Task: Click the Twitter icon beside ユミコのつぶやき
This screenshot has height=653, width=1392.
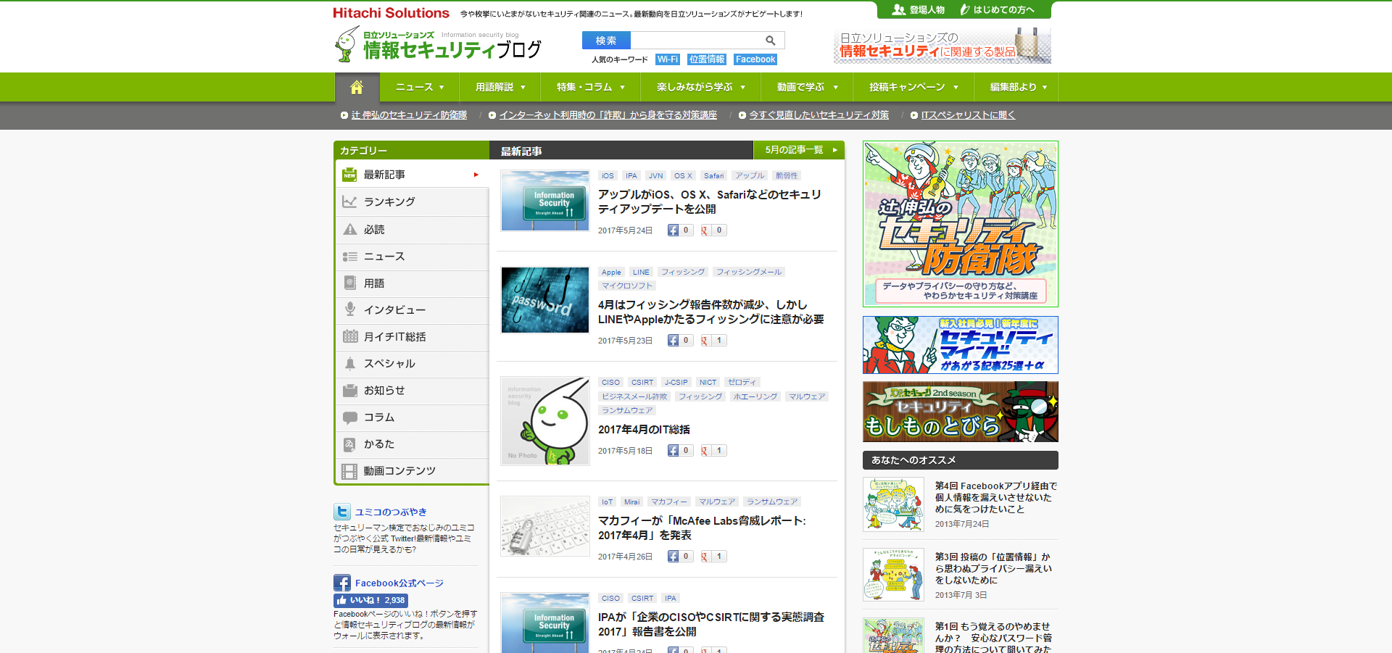Action: coord(342,512)
